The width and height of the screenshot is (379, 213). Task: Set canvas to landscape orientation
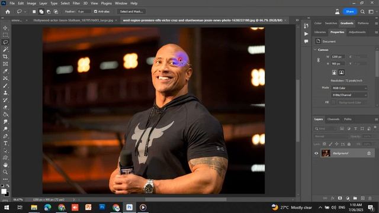click(341, 72)
